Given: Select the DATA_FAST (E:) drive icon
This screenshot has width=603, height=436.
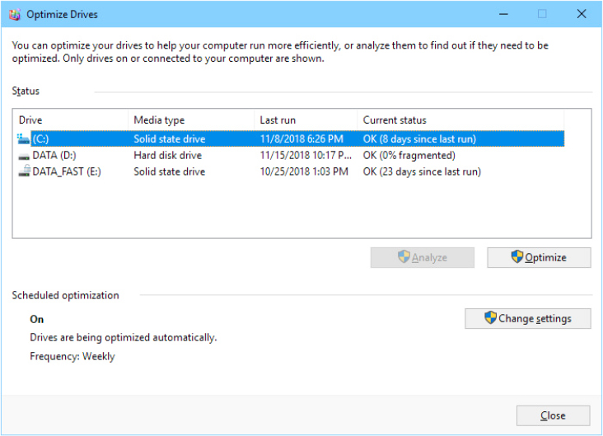Looking at the screenshot, I should [x=23, y=172].
